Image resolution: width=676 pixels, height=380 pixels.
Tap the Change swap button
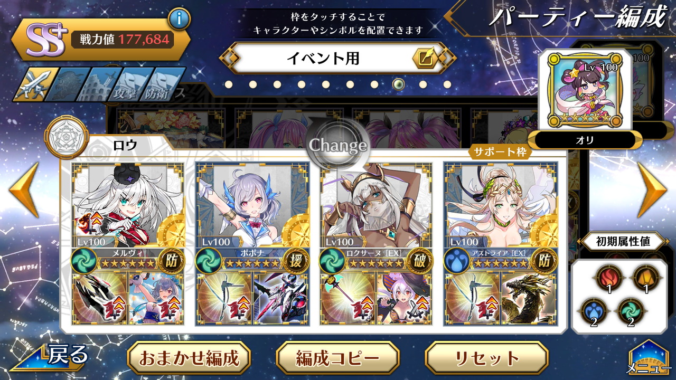(337, 145)
